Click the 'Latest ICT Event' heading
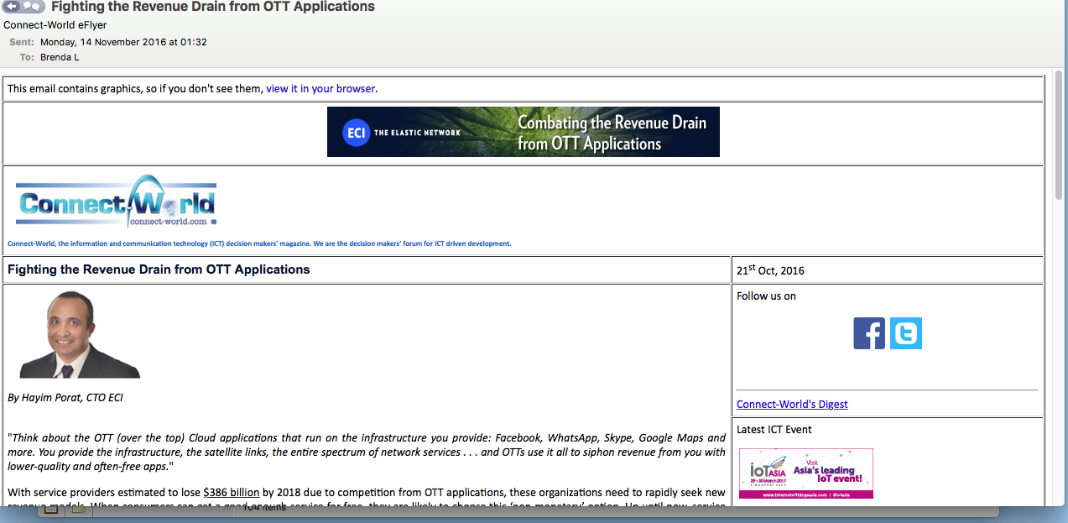Screen dimensions: 1068x523 click(x=774, y=429)
